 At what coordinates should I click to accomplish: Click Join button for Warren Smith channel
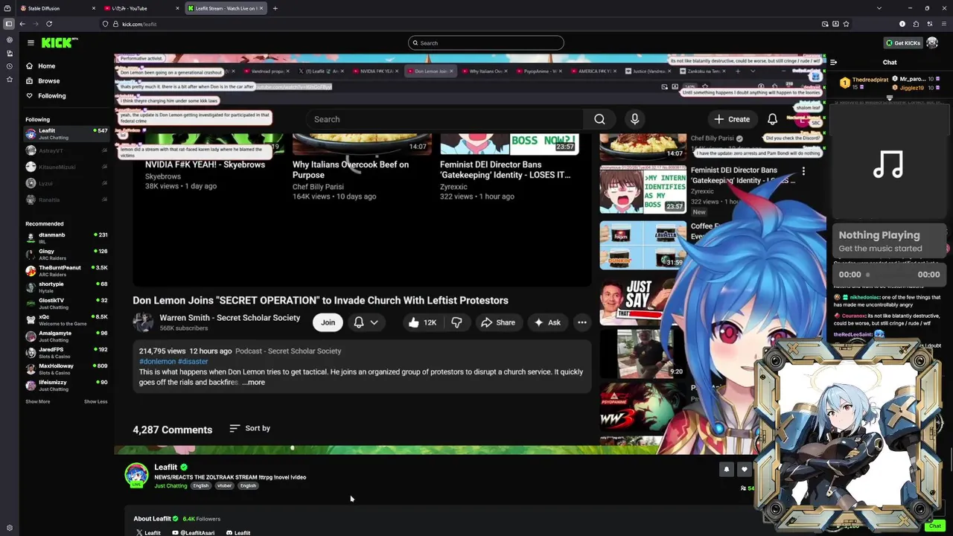pyautogui.click(x=328, y=322)
